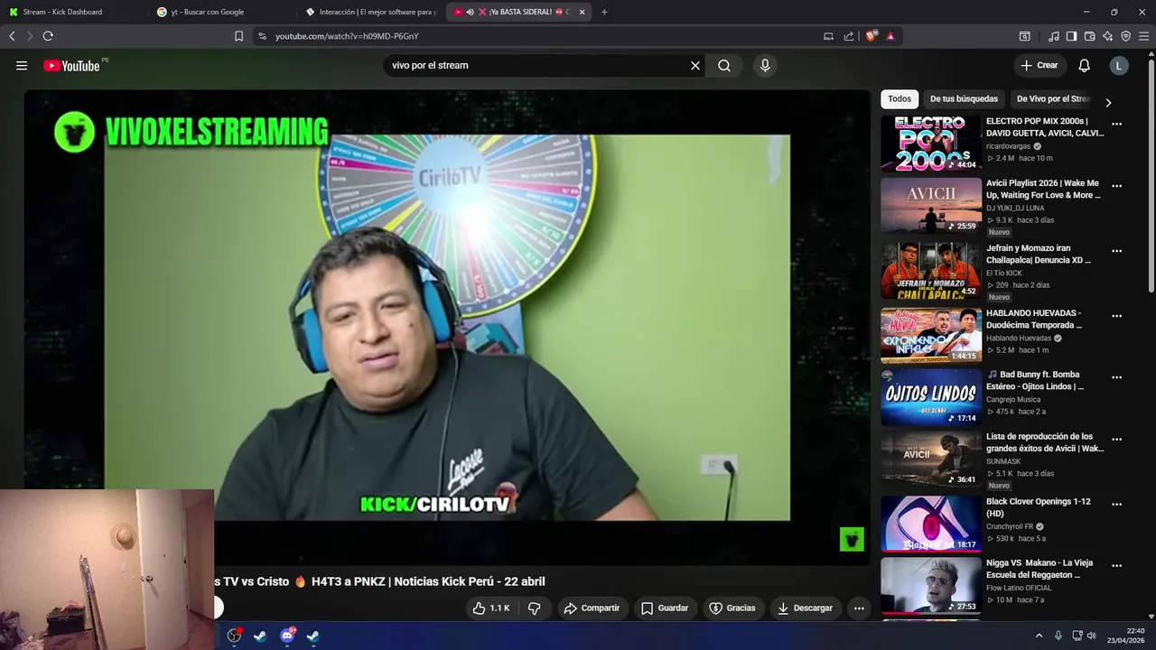
Task: Open the Brave VPN shield icon
Action: pyautogui.click(x=1125, y=36)
